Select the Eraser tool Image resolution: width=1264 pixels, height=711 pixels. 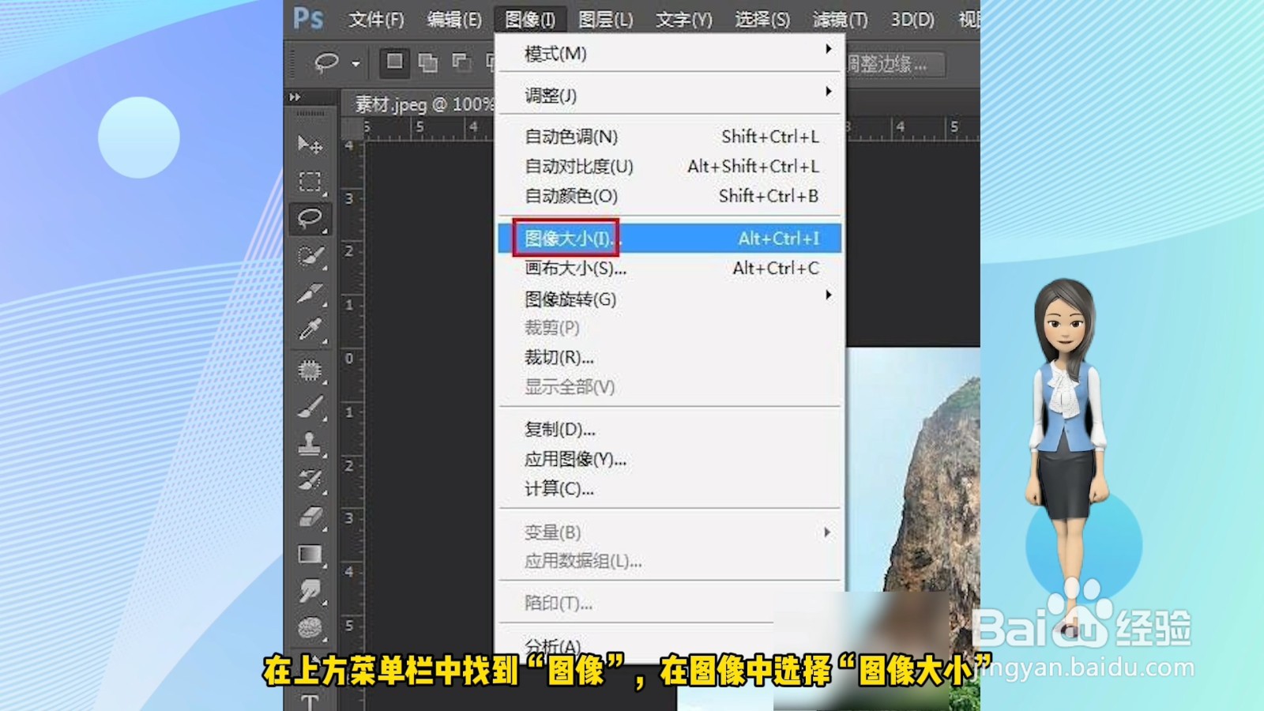pos(310,517)
